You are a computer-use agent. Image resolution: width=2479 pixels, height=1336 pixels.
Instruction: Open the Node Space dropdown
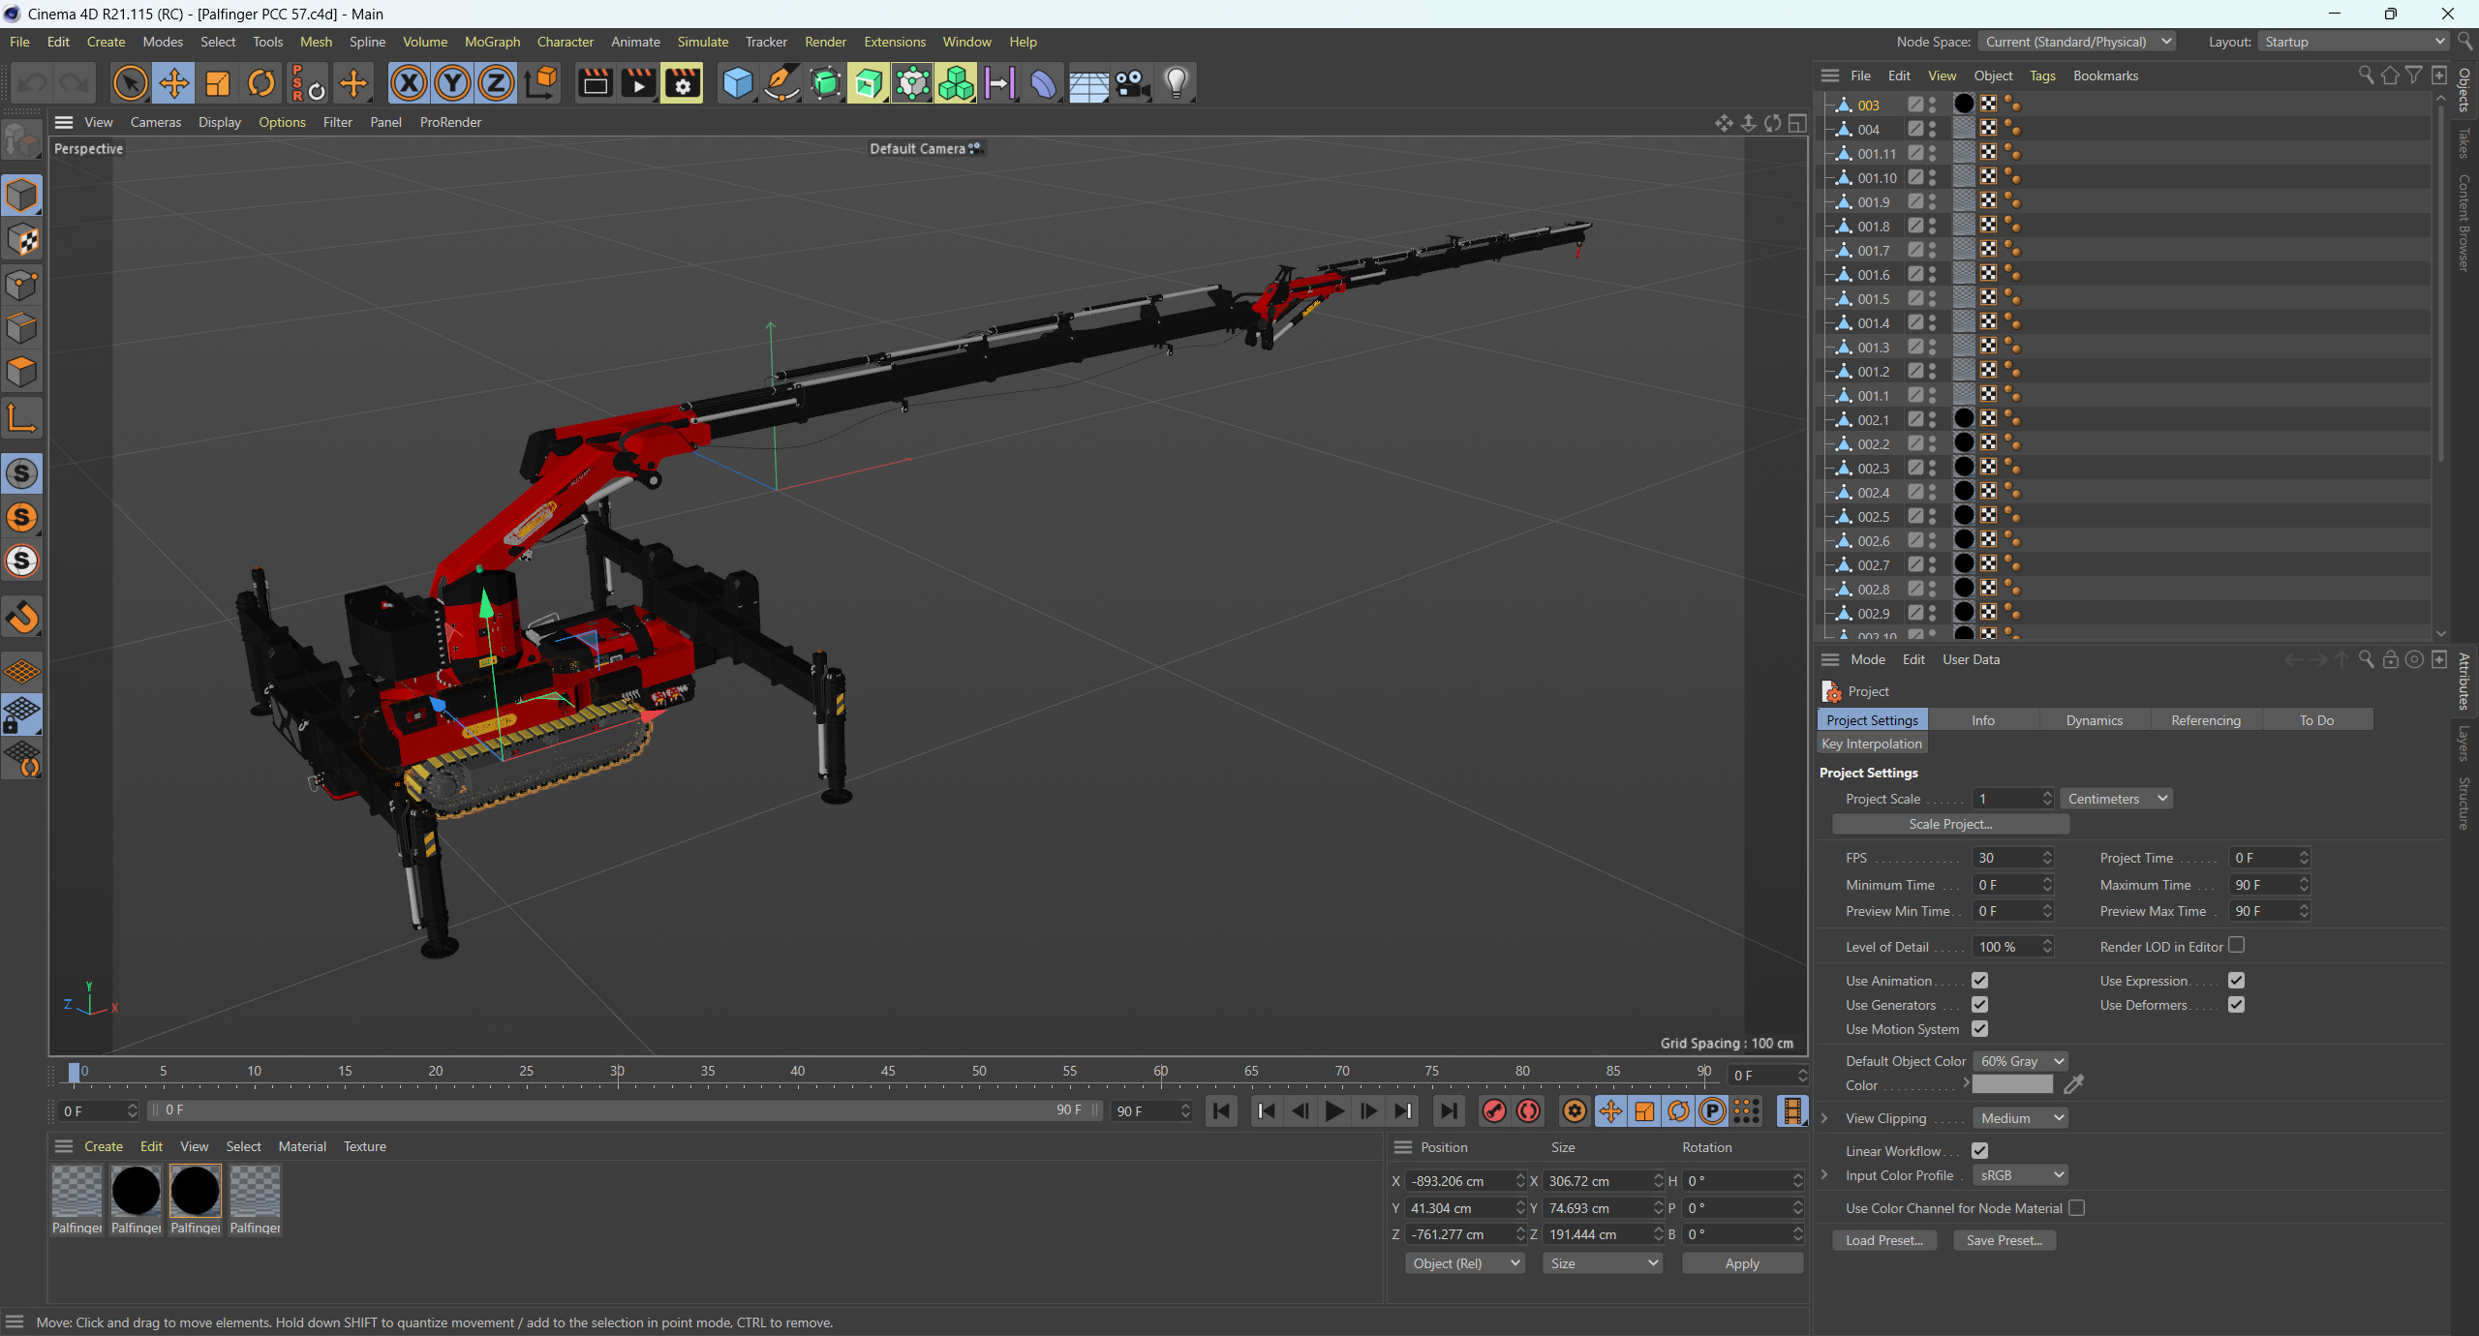click(2077, 42)
